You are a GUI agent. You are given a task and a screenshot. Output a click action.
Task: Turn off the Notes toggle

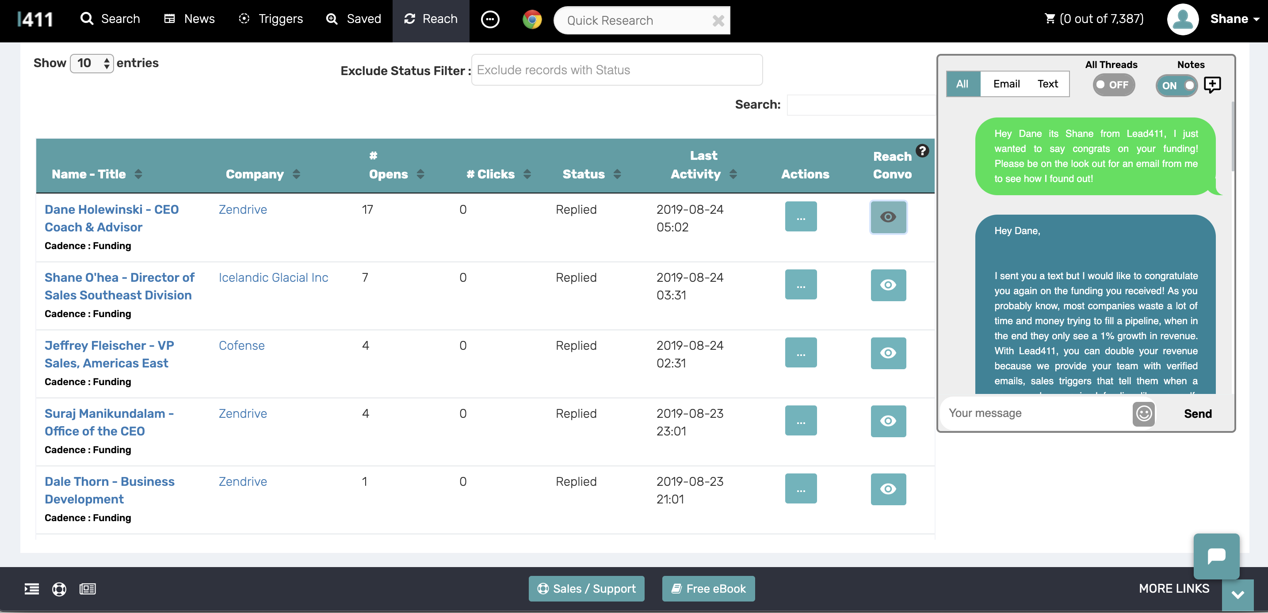point(1176,86)
